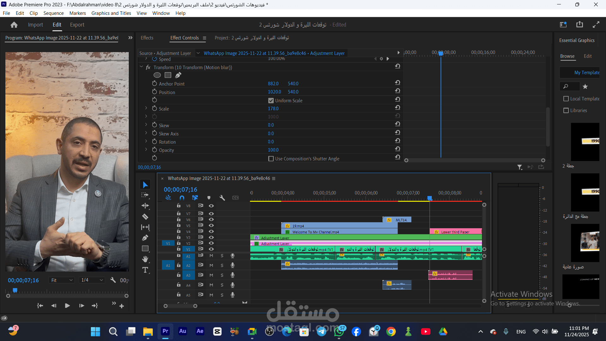Viewport: 606px width, 341px height.
Task: Toggle timeline Snap magnet icon
Action: coord(182,198)
